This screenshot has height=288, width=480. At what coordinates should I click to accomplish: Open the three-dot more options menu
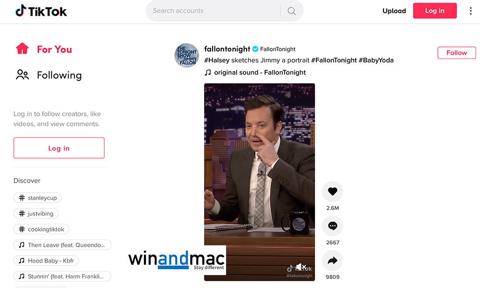click(470, 11)
